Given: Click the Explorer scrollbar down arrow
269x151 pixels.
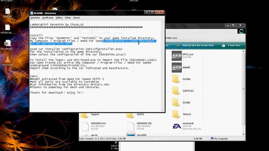Looking at the screenshot, I should (244, 134).
